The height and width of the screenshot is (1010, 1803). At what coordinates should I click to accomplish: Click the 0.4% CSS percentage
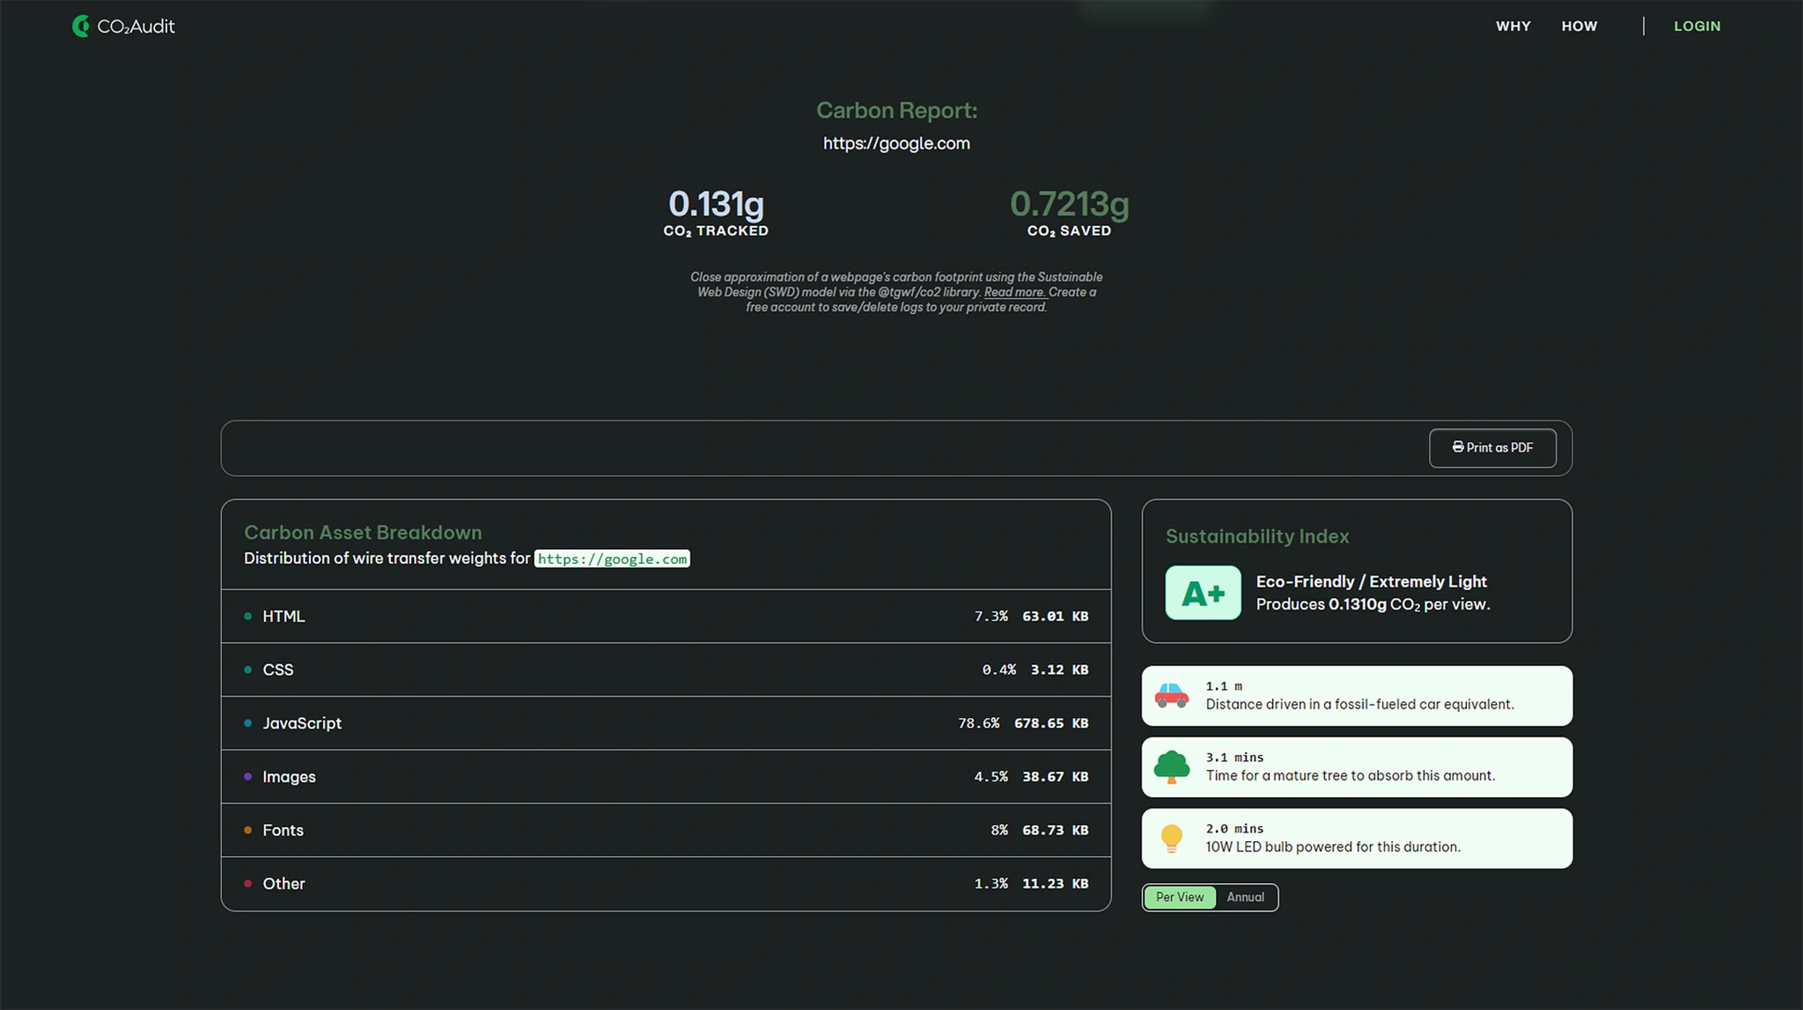point(999,670)
